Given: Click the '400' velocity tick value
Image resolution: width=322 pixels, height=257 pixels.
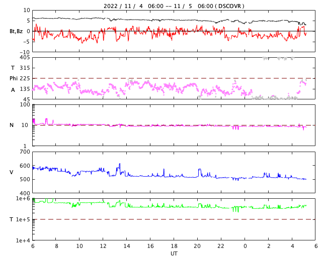Looking at the screenshot, I should tap(25, 193).
